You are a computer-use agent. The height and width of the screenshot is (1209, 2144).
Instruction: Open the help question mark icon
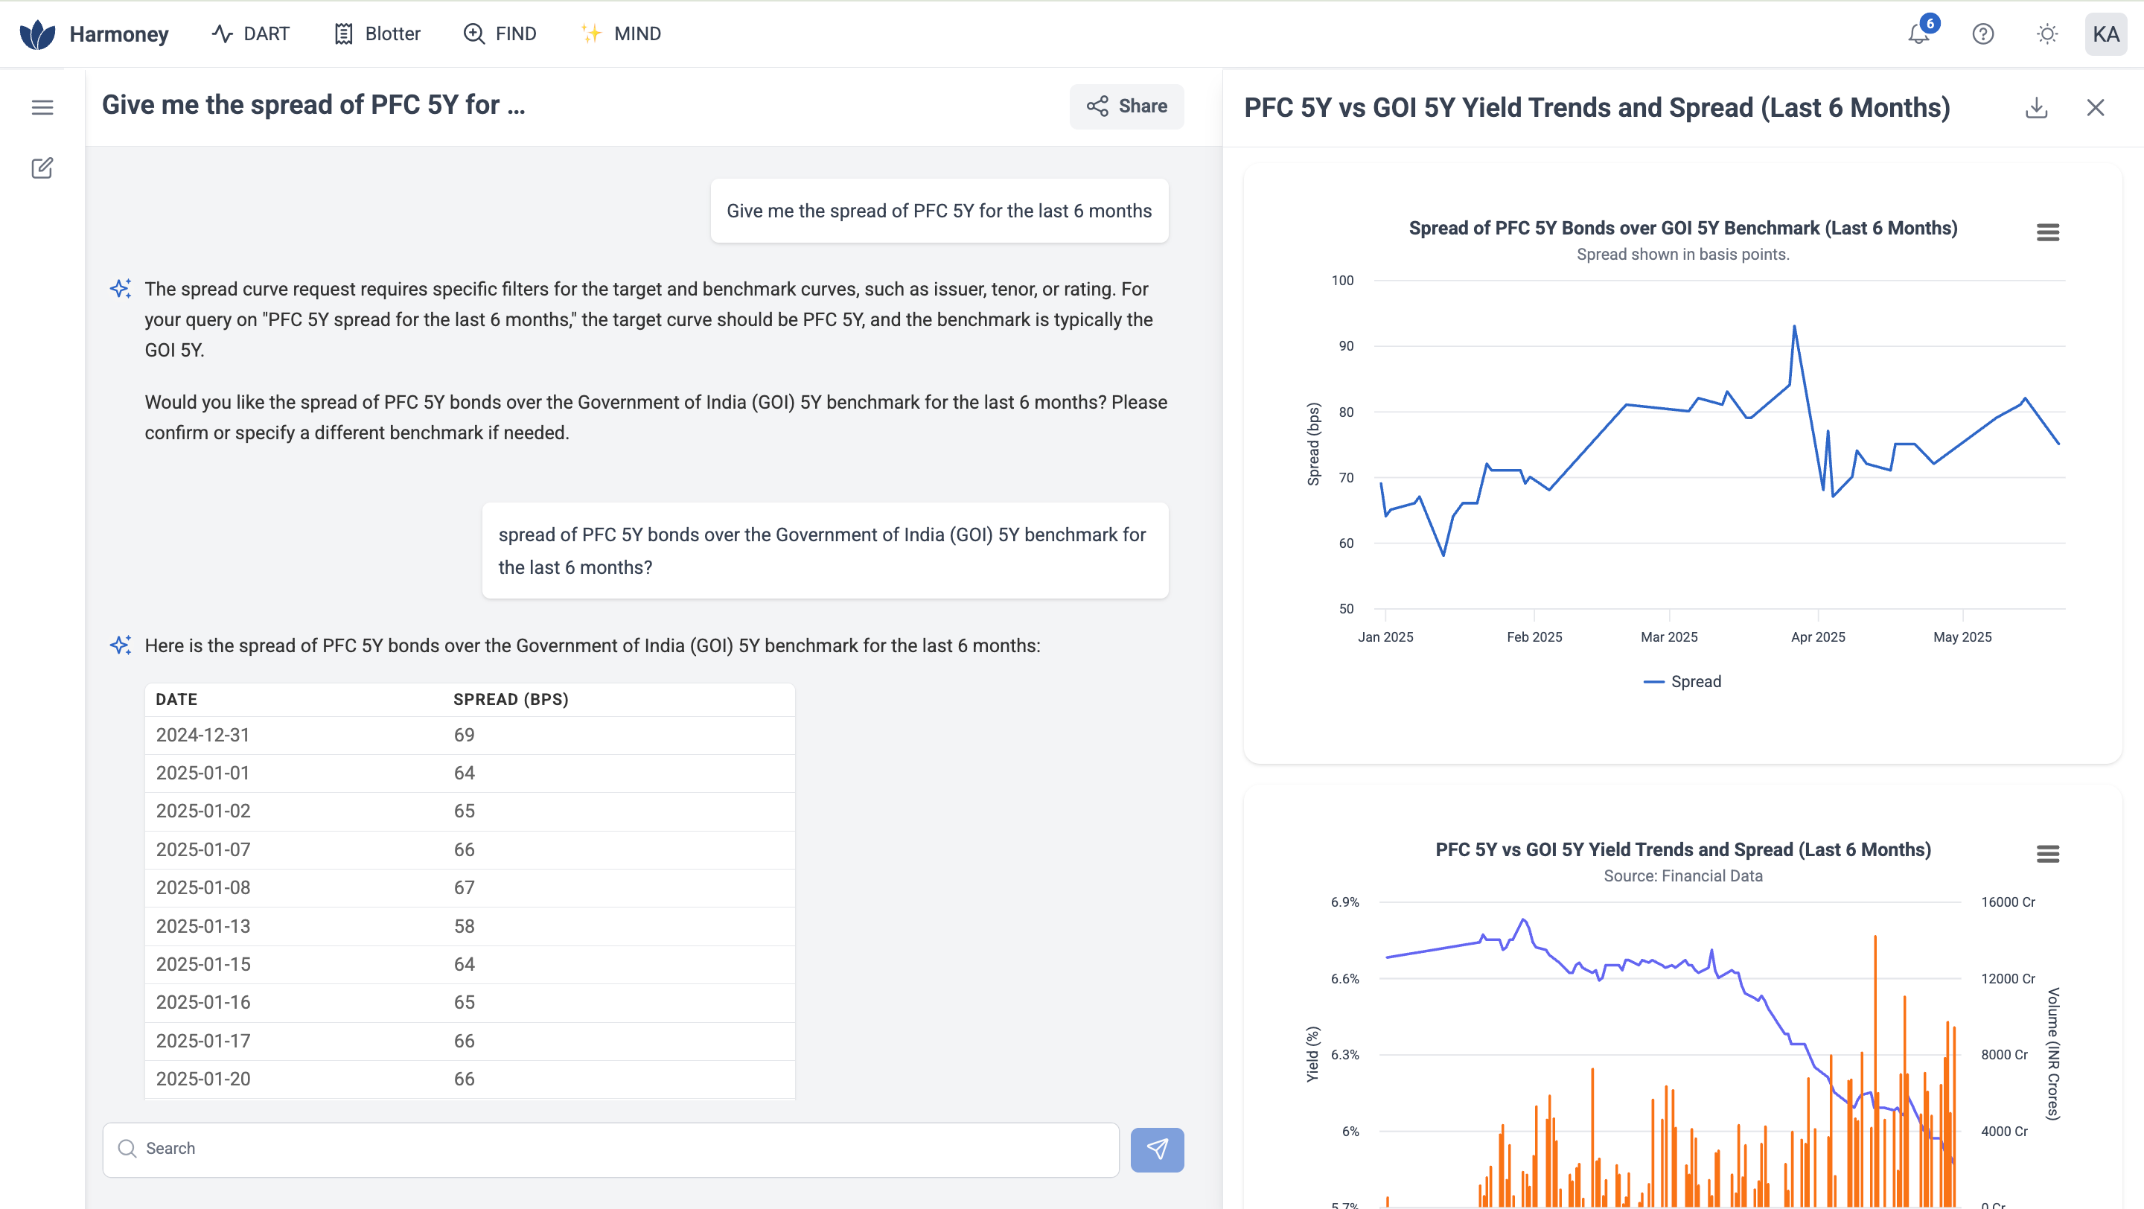[1982, 34]
